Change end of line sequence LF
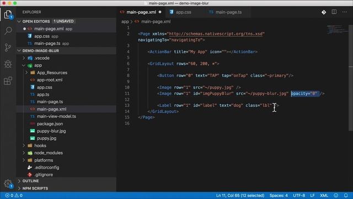The height and width of the screenshot is (199, 353). [x=312, y=195]
